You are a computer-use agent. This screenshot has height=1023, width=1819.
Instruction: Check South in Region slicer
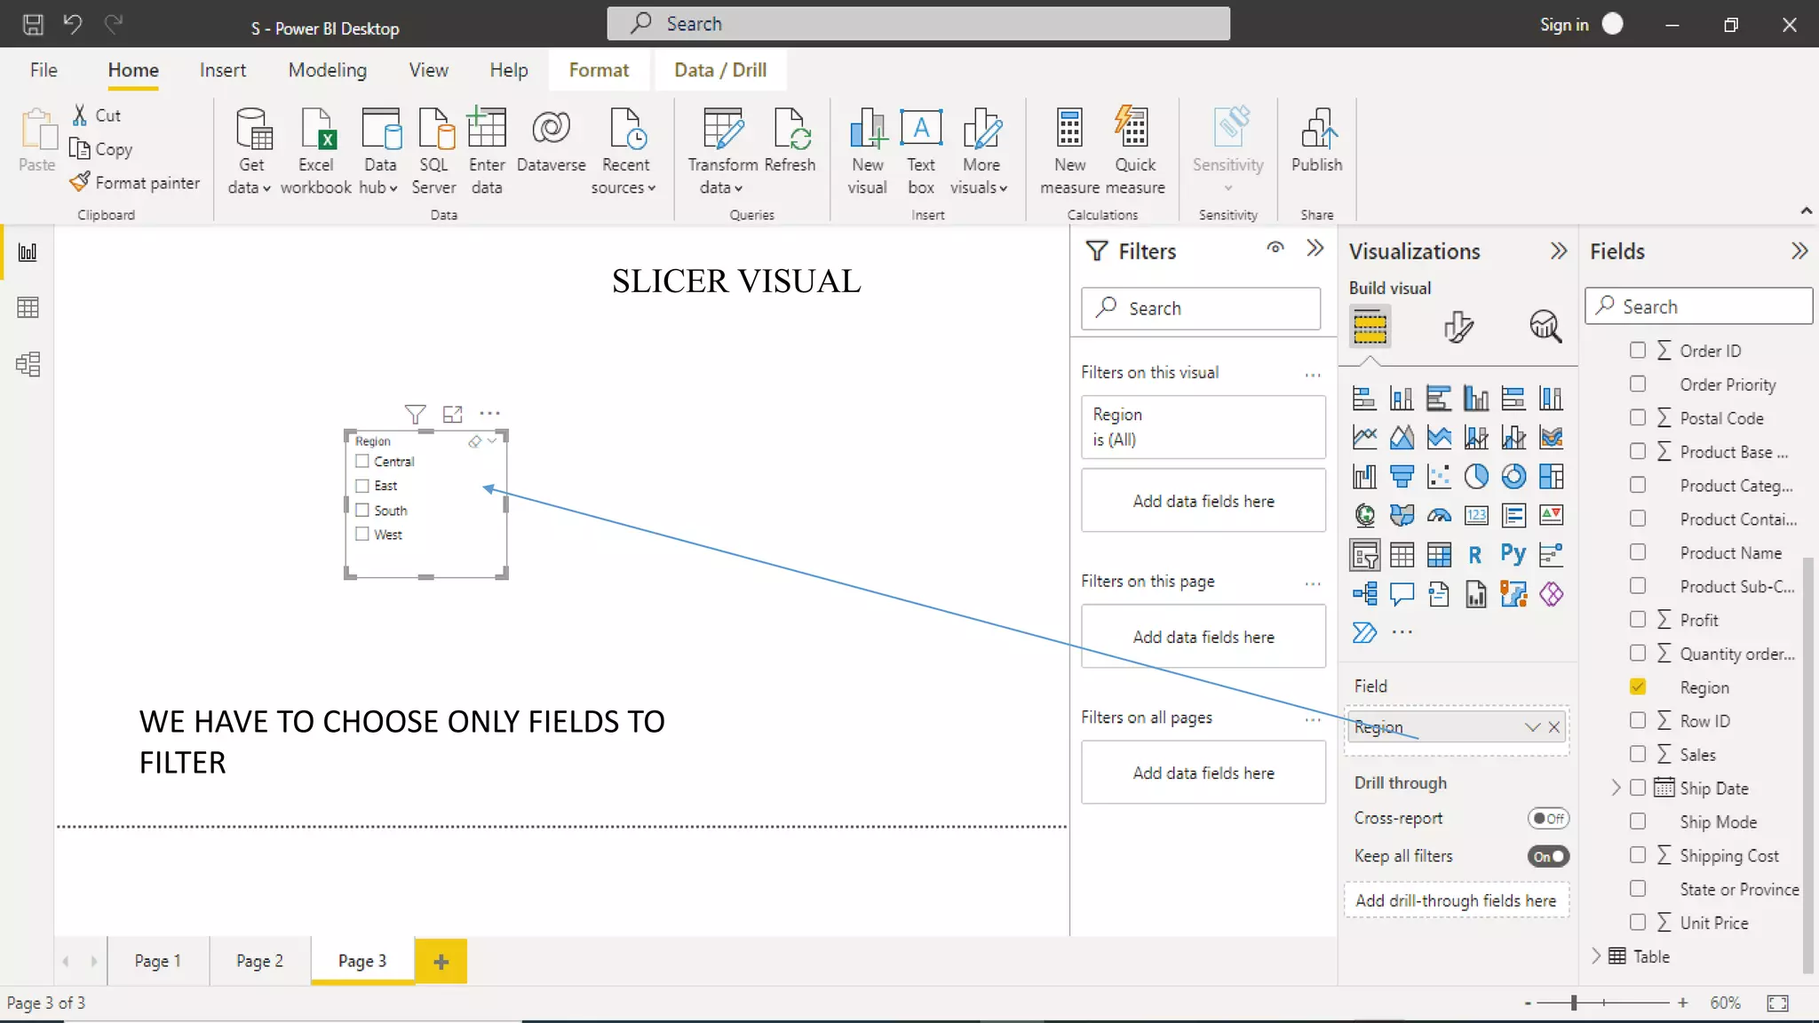point(362,510)
